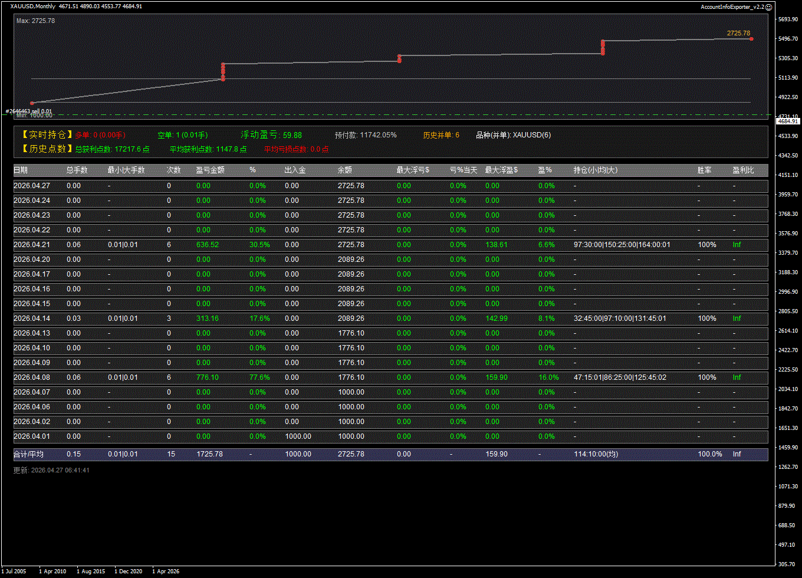Click the 胜率 column header
802x578 pixels.
click(x=704, y=170)
